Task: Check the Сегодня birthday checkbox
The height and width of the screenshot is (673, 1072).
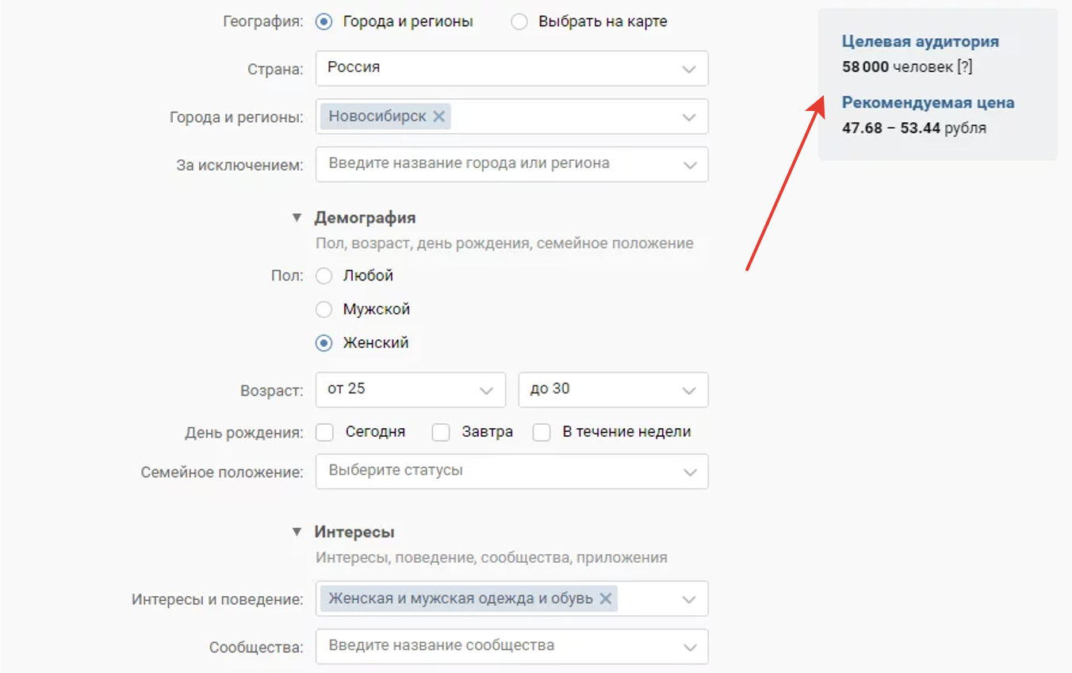Action: tap(324, 432)
